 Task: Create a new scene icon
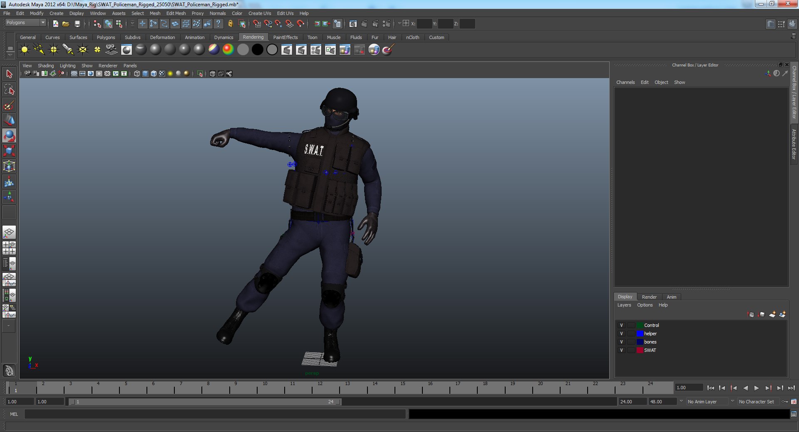tap(55, 24)
